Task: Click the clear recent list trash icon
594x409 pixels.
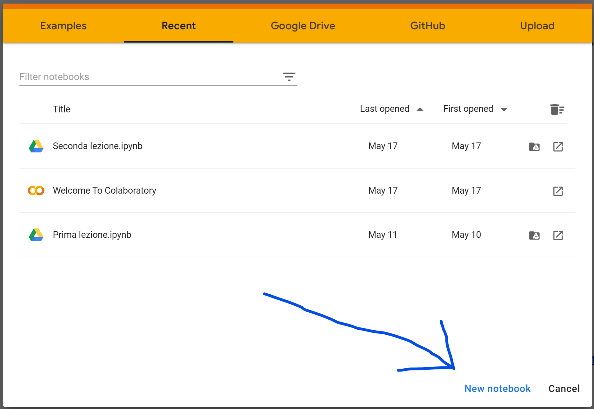Action: [557, 109]
